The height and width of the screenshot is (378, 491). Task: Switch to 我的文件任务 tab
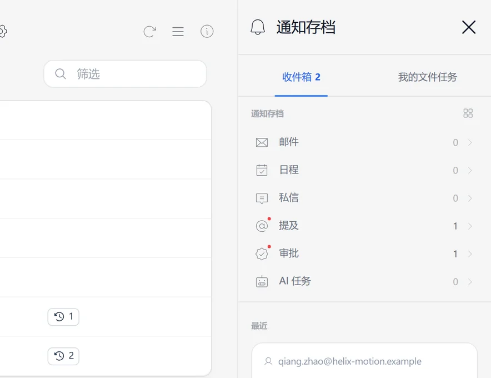tap(428, 77)
